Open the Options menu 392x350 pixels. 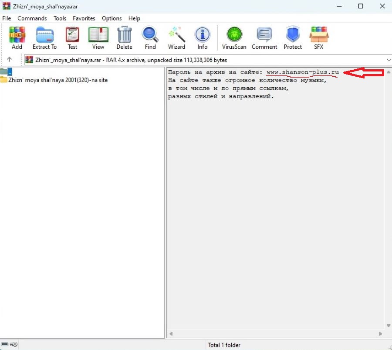pyautogui.click(x=112, y=18)
